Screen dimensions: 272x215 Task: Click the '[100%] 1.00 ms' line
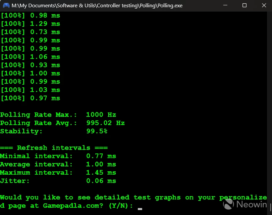point(30,73)
